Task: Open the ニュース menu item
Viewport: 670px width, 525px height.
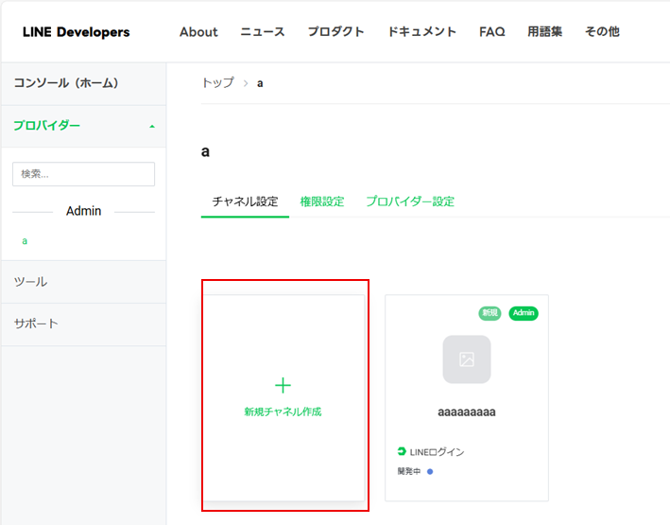Action: [263, 32]
